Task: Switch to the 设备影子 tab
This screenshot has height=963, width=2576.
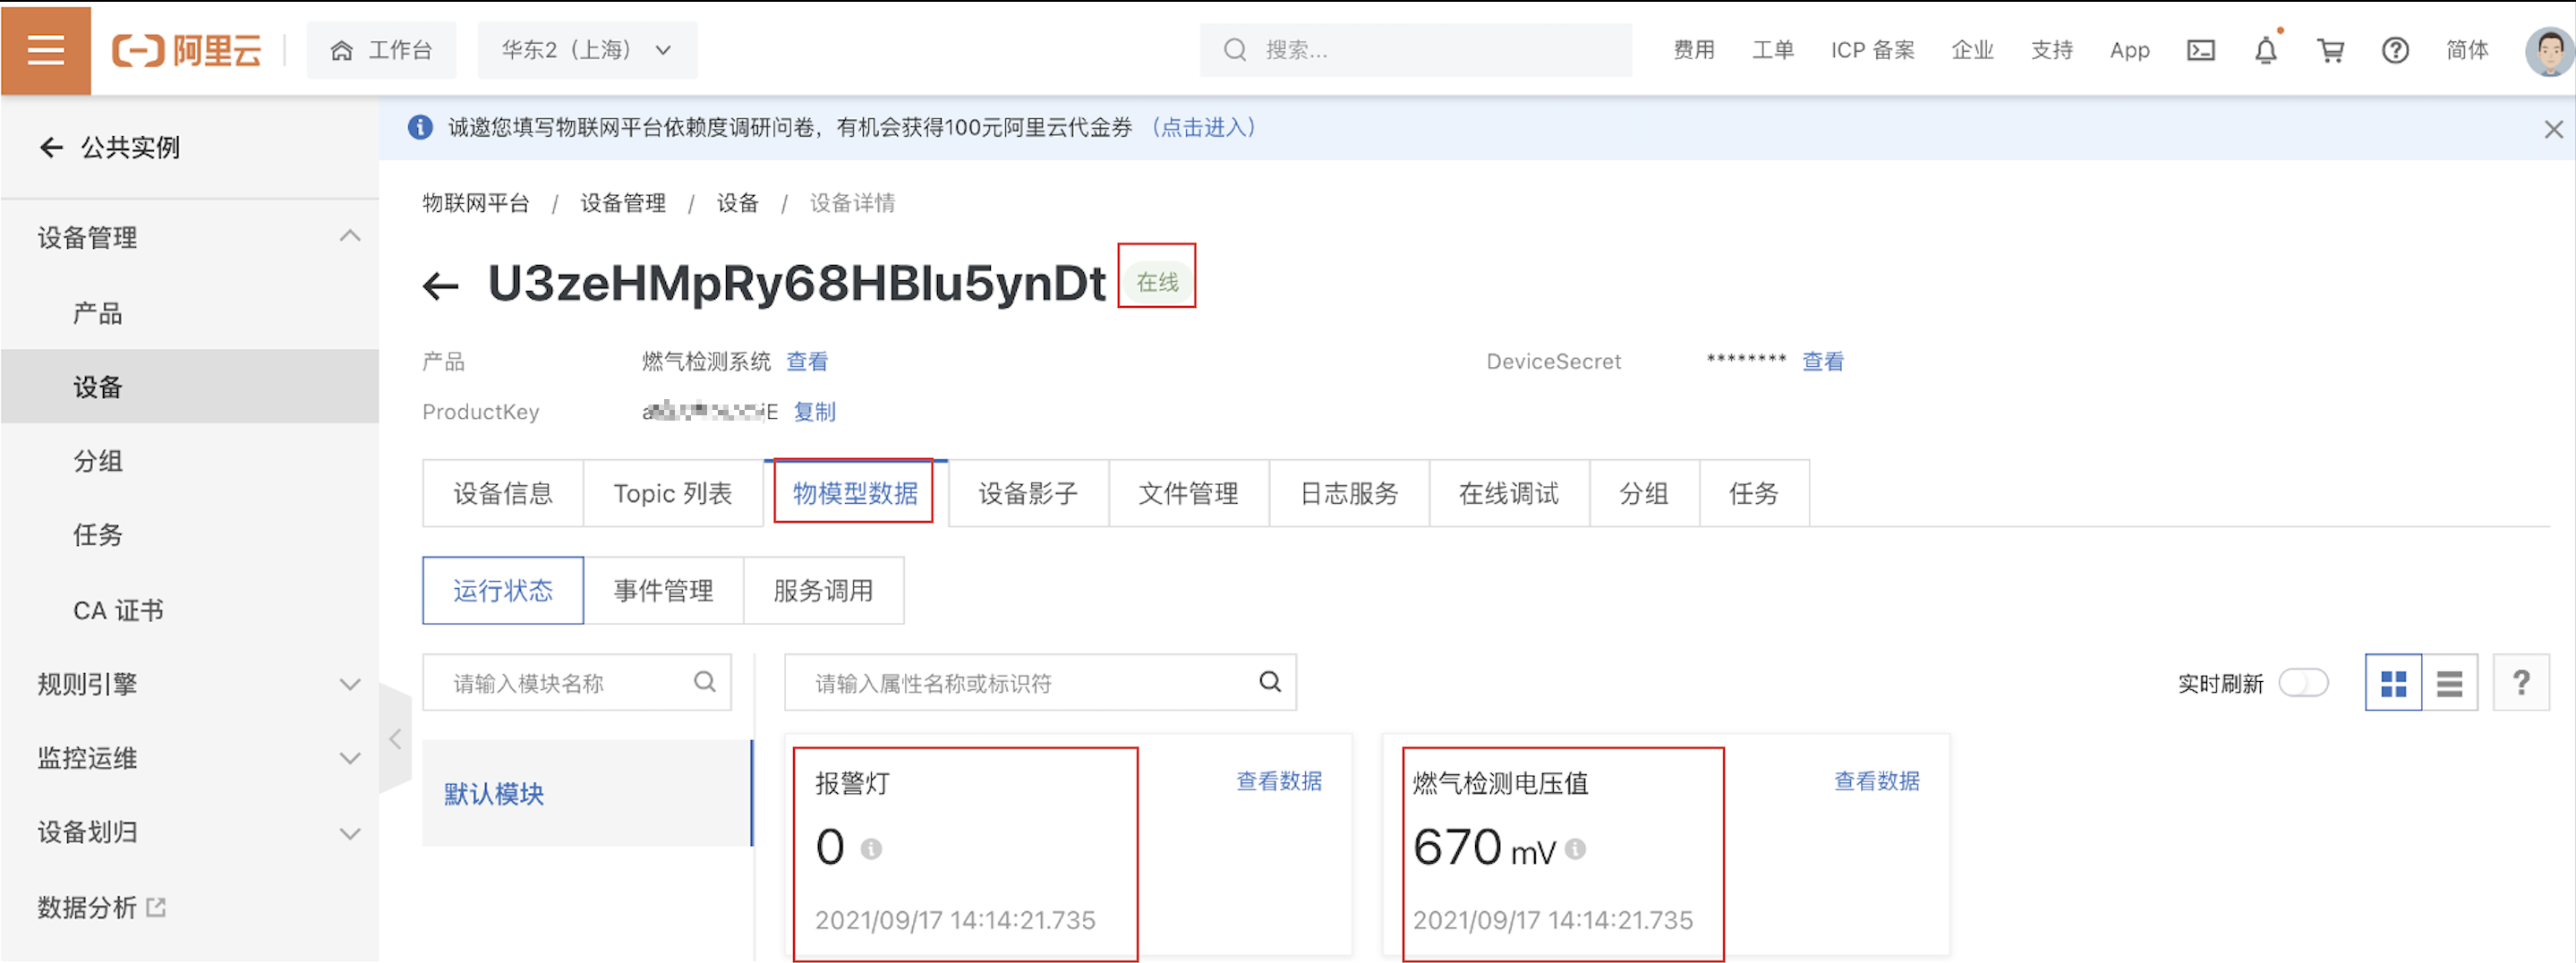Action: click(1028, 493)
